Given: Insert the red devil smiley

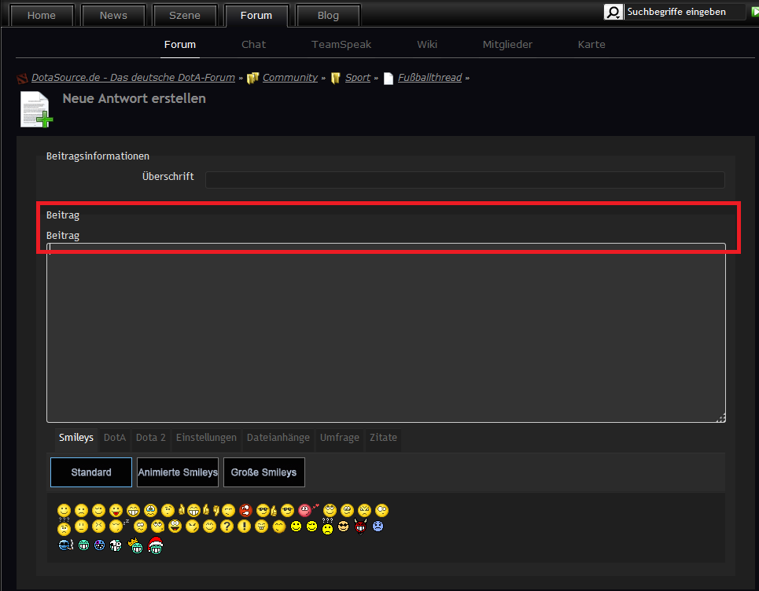Looking at the screenshot, I should coord(361,527).
